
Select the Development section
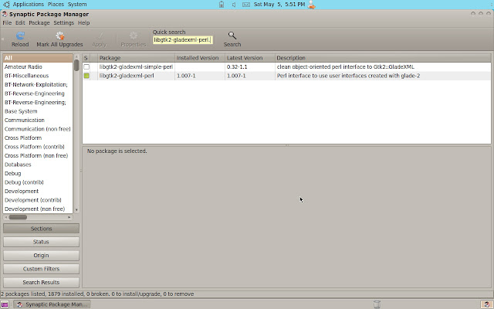click(38, 191)
